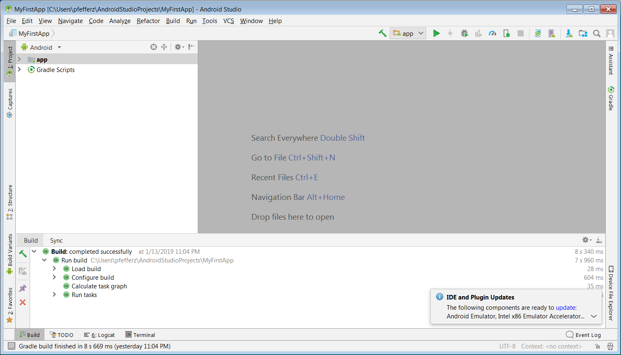Image resolution: width=621 pixels, height=355 pixels.
Task: Click Scroll from Source target icon
Action: (x=154, y=47)
